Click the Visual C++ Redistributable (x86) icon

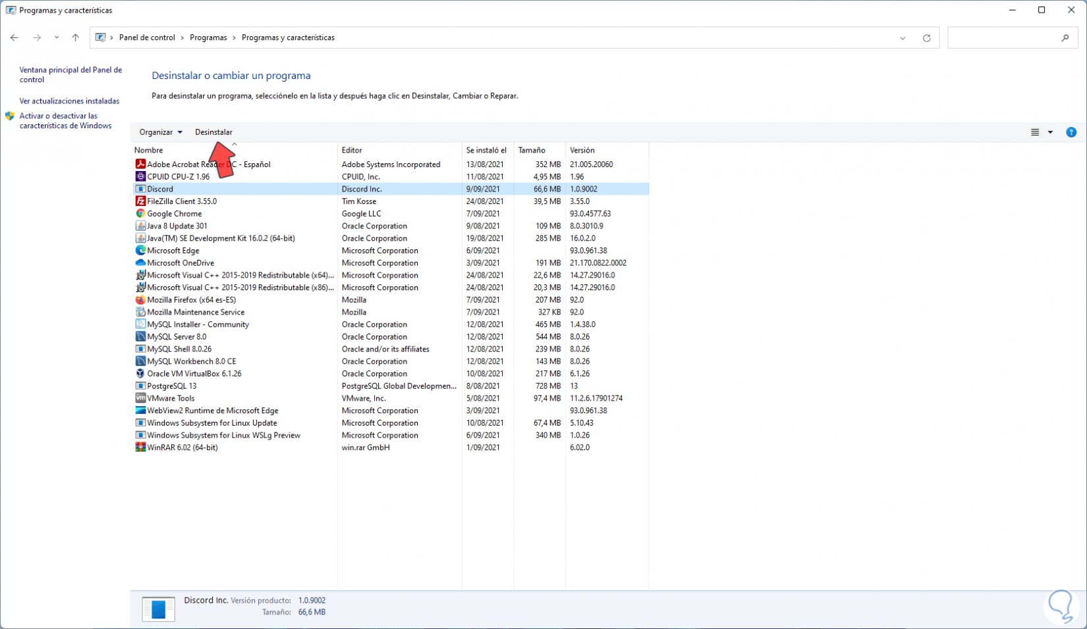coord(140,288)
